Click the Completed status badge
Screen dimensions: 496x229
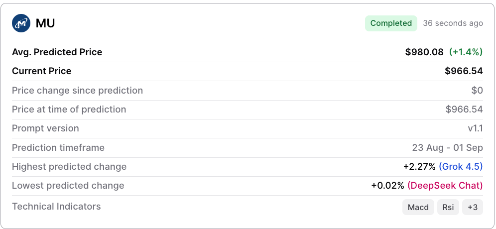tap(391, 23)
